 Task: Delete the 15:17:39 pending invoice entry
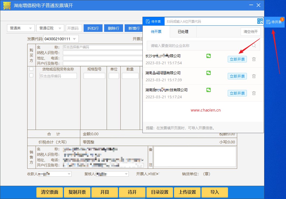click(254, 76)
